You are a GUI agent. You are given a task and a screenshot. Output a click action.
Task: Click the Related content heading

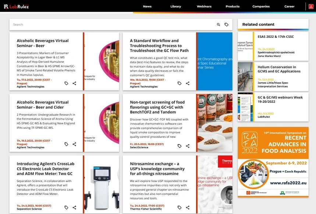[258, 24]
